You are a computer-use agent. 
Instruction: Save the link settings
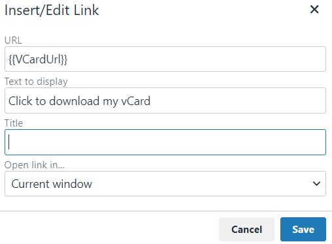tap(303, 229)
